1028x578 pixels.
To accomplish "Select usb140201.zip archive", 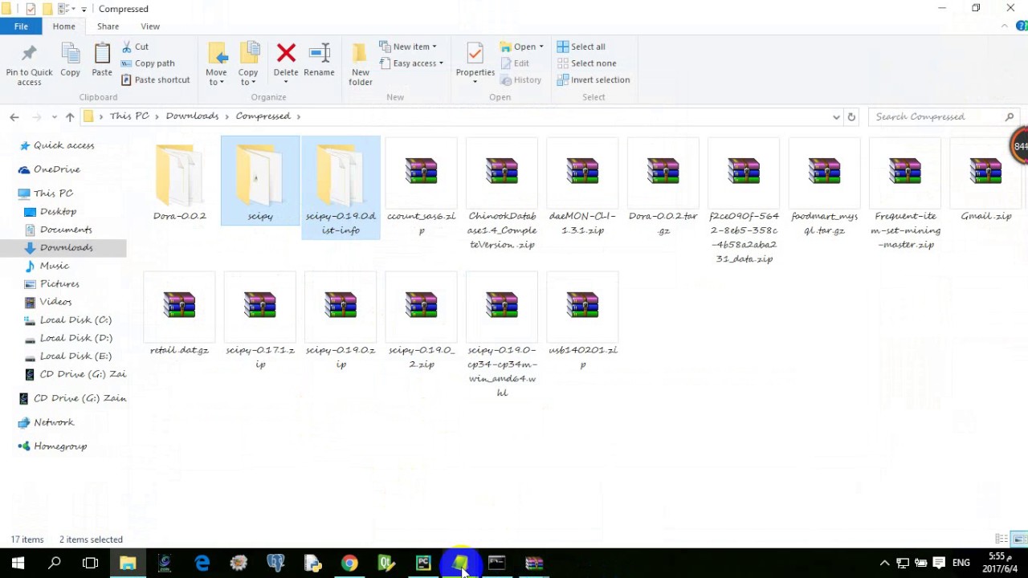I will [x=582, y=322].
